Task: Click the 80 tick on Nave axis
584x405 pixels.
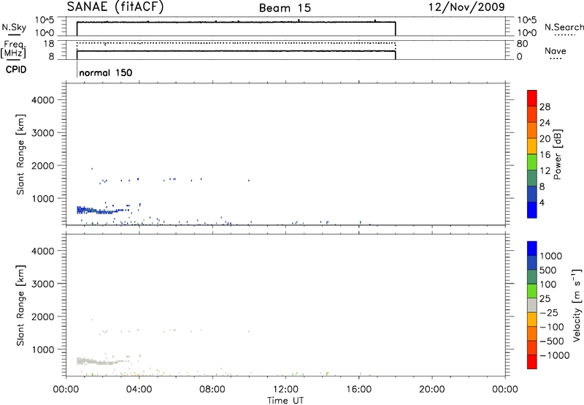Action: pos(522,44)
